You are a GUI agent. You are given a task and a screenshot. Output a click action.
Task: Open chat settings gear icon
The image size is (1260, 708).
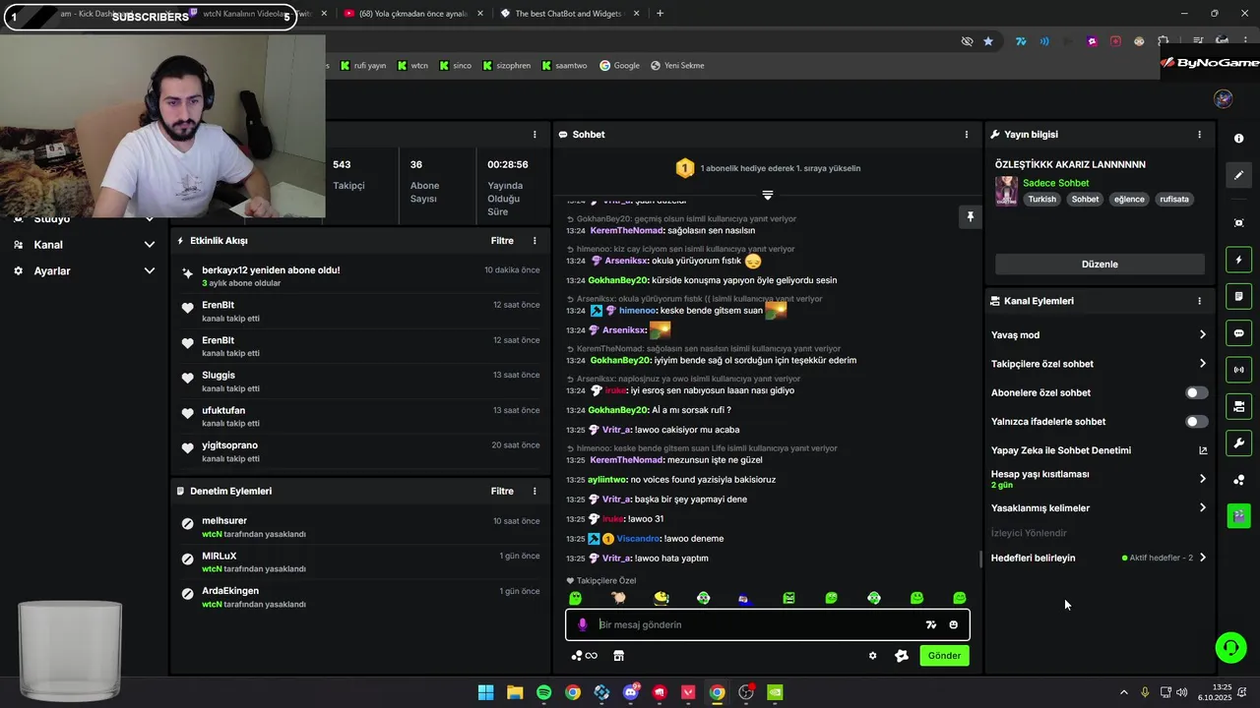872,656
